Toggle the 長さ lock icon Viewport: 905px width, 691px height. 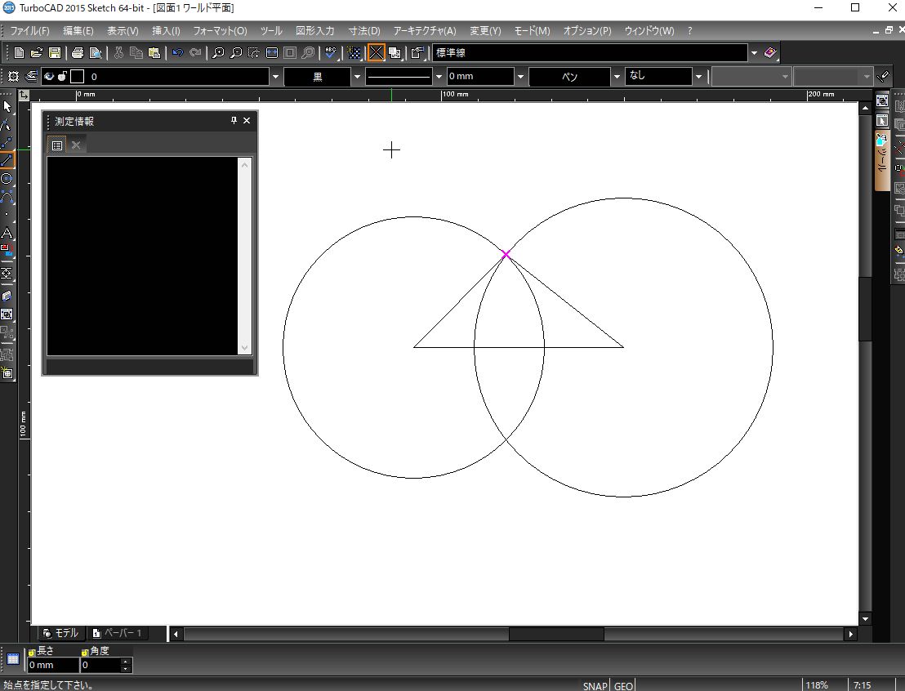pyautogui.click(x=32, y=652)
